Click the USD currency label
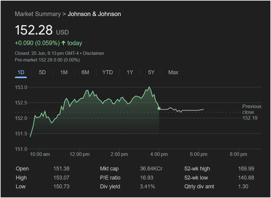Viewport: 271px width, 198px height. [x=62, y=32]
